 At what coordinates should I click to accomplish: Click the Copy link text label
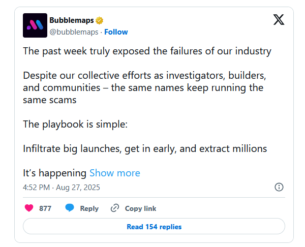140,208
